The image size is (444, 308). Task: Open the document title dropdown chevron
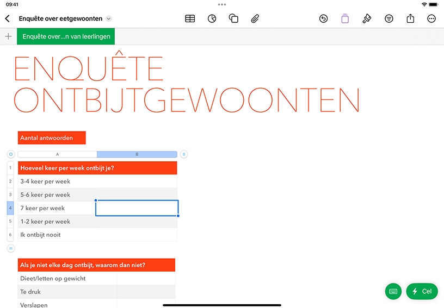click(x=108, y=18)
